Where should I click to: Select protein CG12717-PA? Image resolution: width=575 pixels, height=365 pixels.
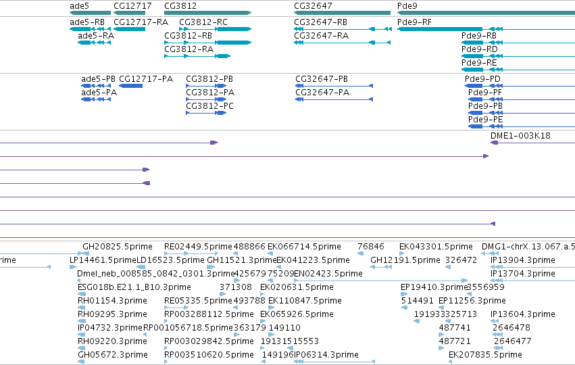click(x=146, y=79)
